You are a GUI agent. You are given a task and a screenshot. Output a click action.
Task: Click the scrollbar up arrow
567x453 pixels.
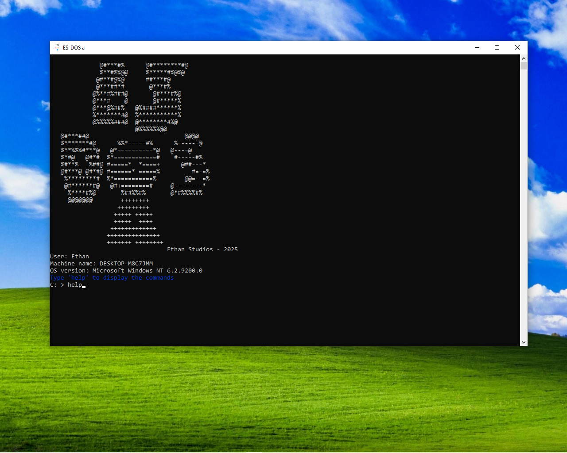524,58
